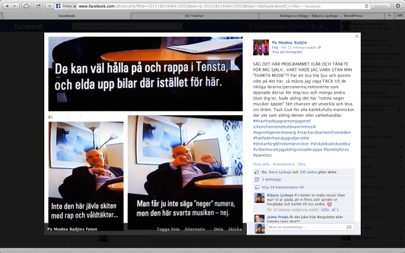Click in the Skriv en kommentar field

pyautogui.click(x=304, y=226)
